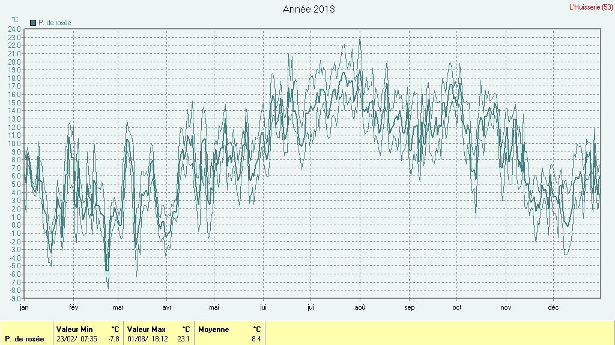Click the maximum value "23.1" in the table

tap(183, 339)
